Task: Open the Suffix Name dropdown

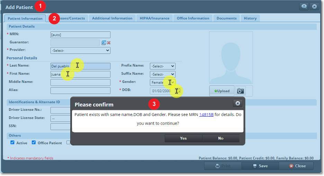Action: tap(162, 74)
